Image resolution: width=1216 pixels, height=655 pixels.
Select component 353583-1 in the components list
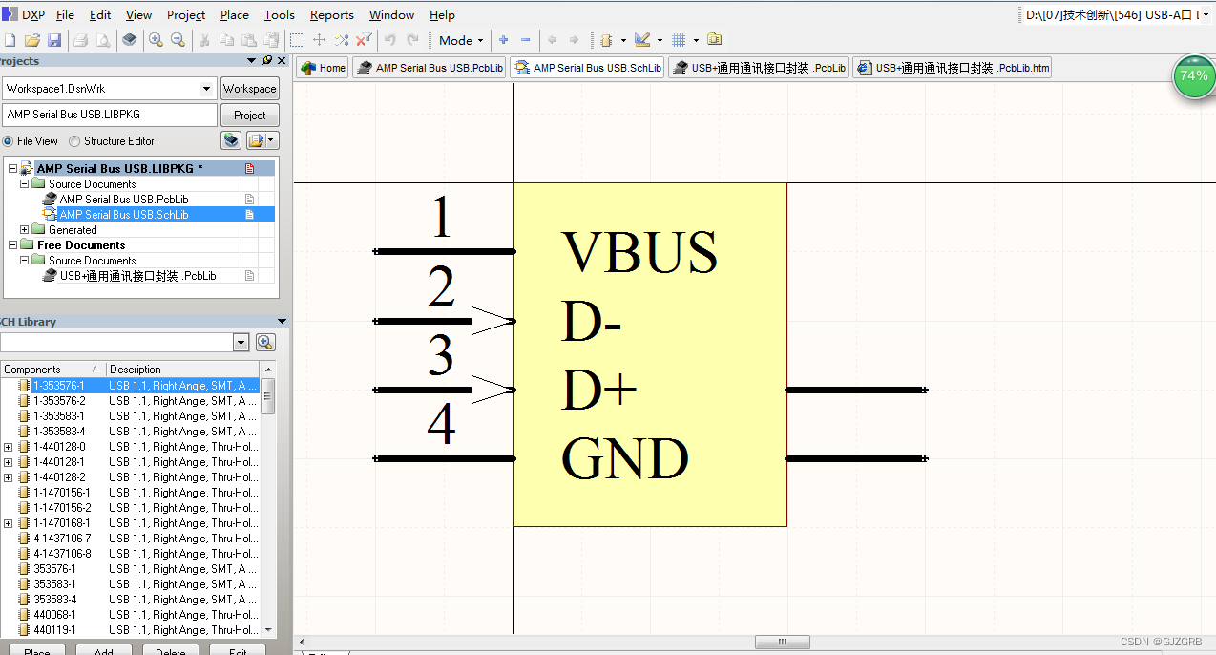57,584
